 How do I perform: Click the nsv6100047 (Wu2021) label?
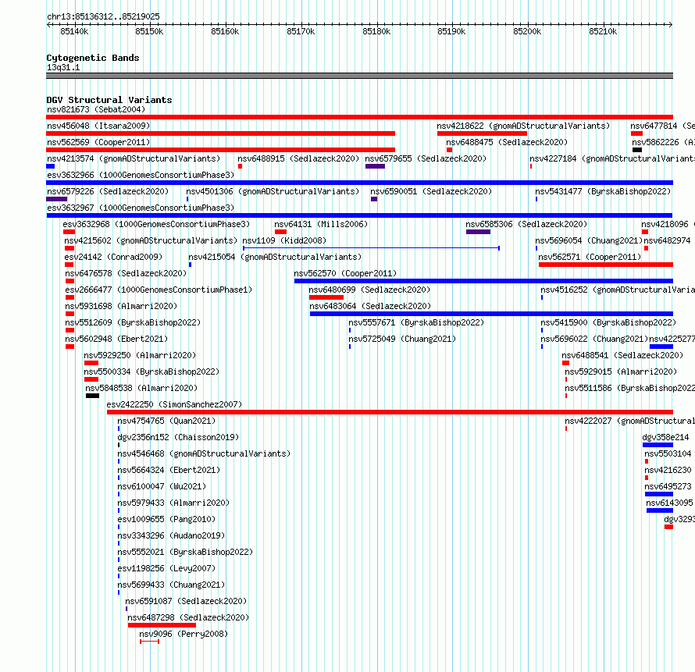162,486
